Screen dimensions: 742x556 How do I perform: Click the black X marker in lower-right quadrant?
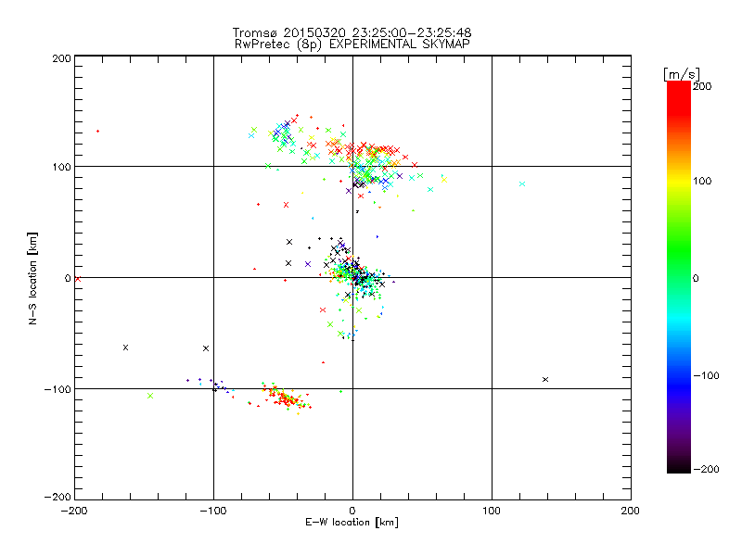tap(545, 379)
